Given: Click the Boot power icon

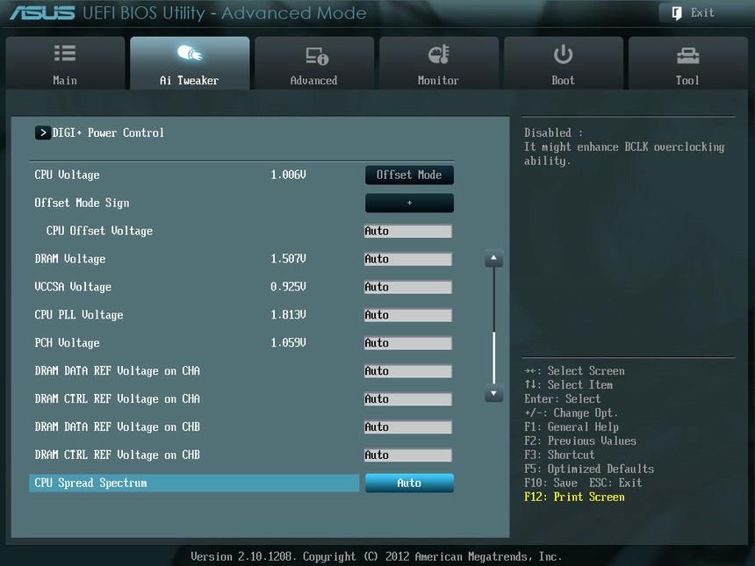Looking at the screenshot, I should 563,54.
